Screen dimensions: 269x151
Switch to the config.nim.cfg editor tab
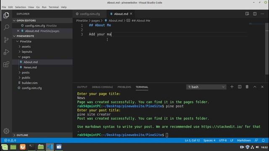[90, 14]
